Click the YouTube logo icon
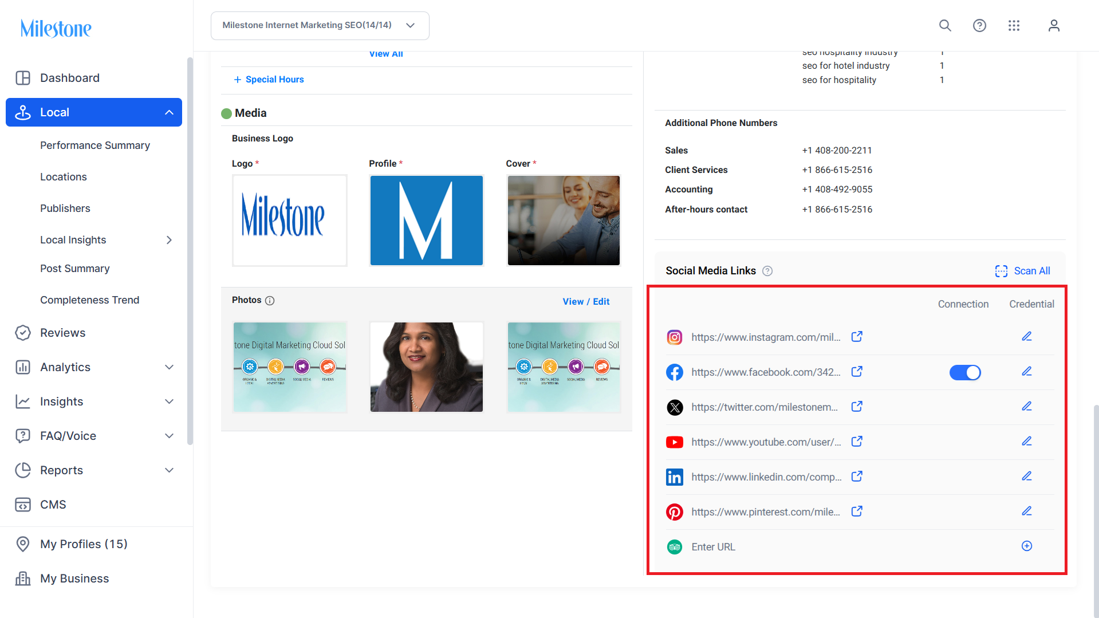This screenshot has height=618, width=1099. [675, 442]
